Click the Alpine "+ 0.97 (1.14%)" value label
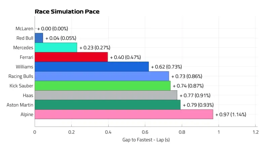269x151 pixels. 231,114
